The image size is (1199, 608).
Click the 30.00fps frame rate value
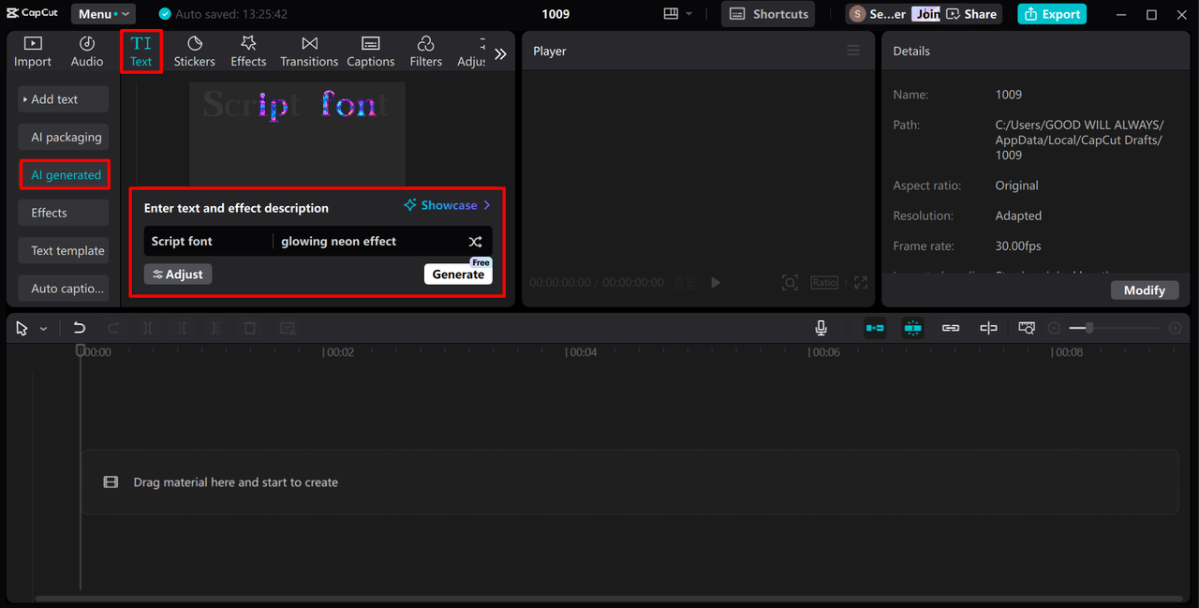tap(1018, 246)
